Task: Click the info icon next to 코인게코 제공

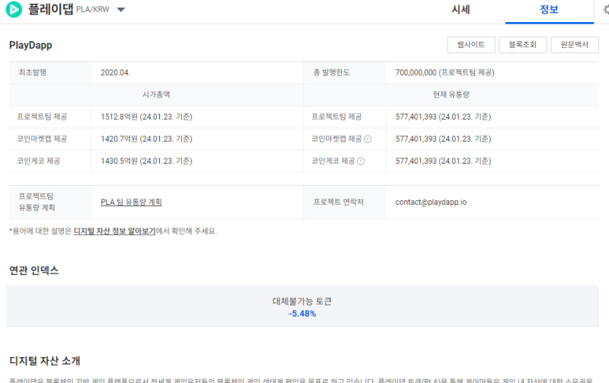Action: click(x=361, y=161)
